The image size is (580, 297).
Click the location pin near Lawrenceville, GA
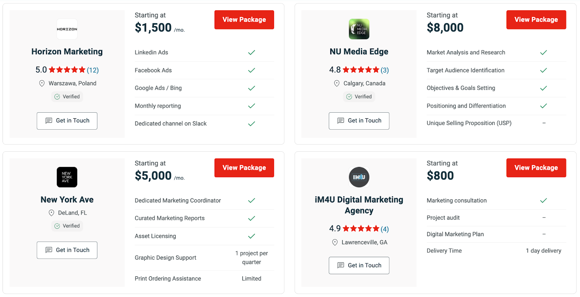[334, 242]
